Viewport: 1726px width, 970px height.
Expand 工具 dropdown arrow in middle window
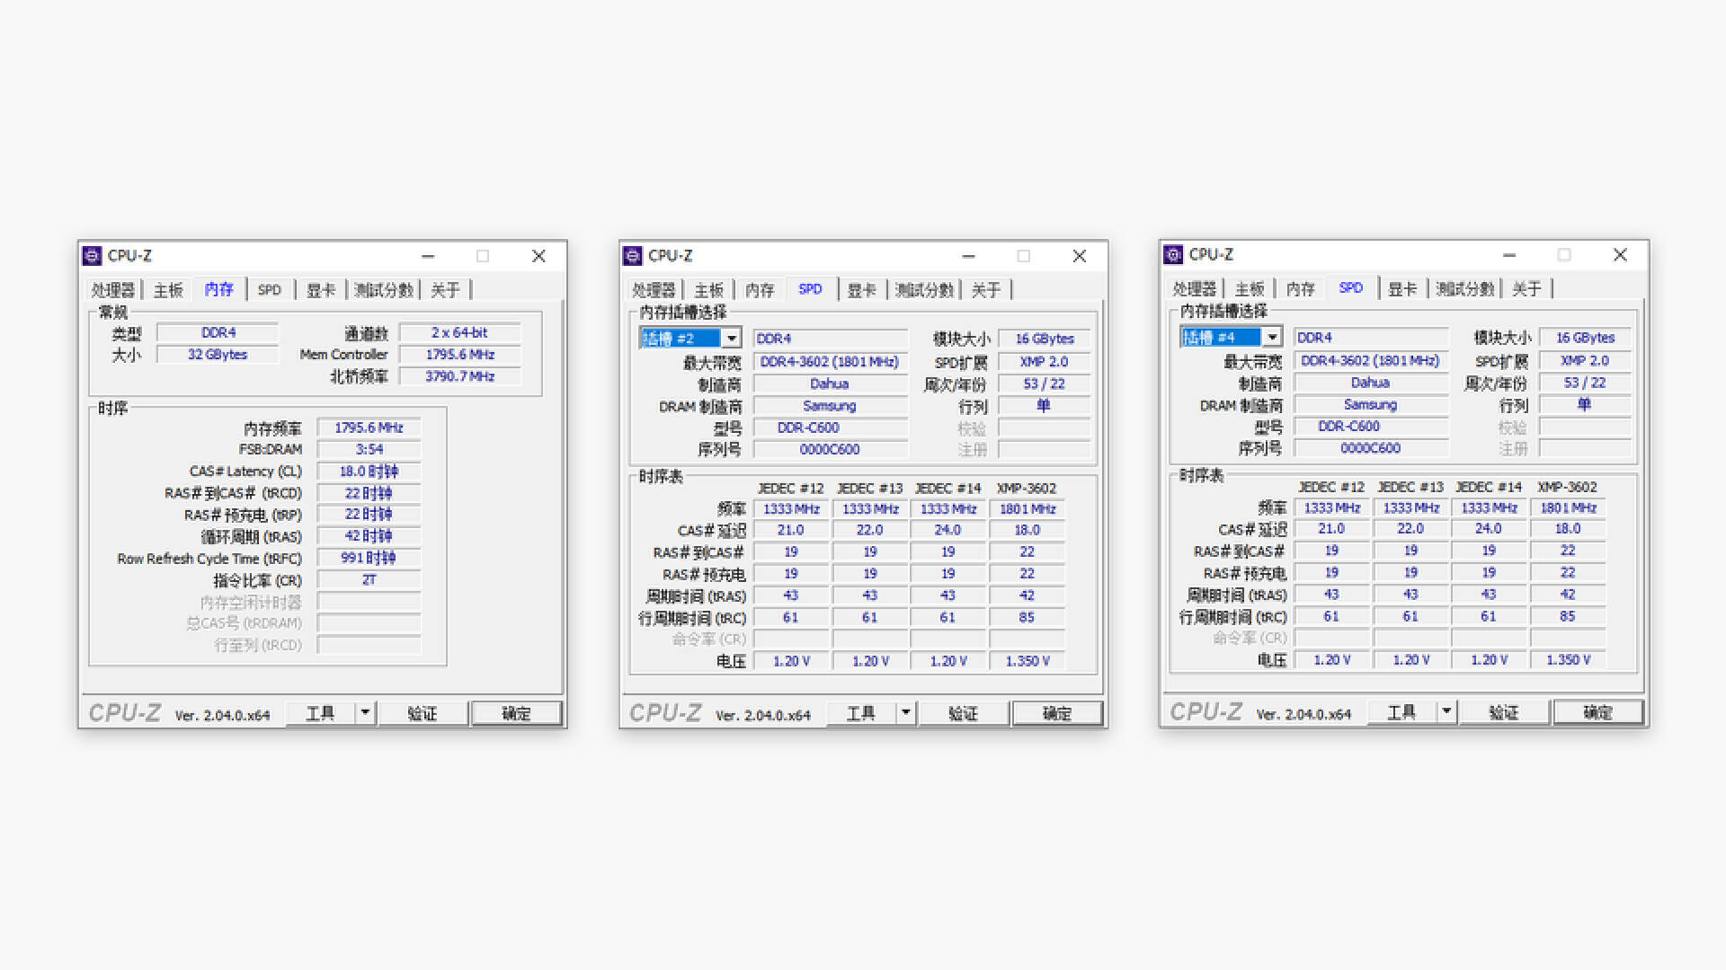905,713
